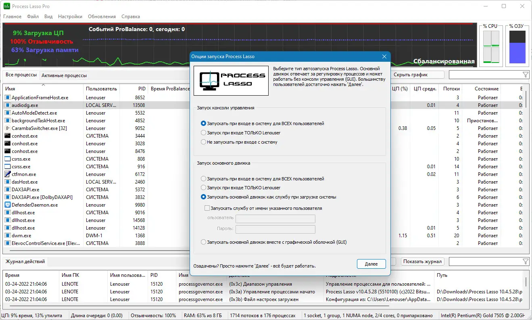The height and width of the screenshot is (320, 532).
Task: Click the Показать журнал button
Action: (x=423, y=261)
